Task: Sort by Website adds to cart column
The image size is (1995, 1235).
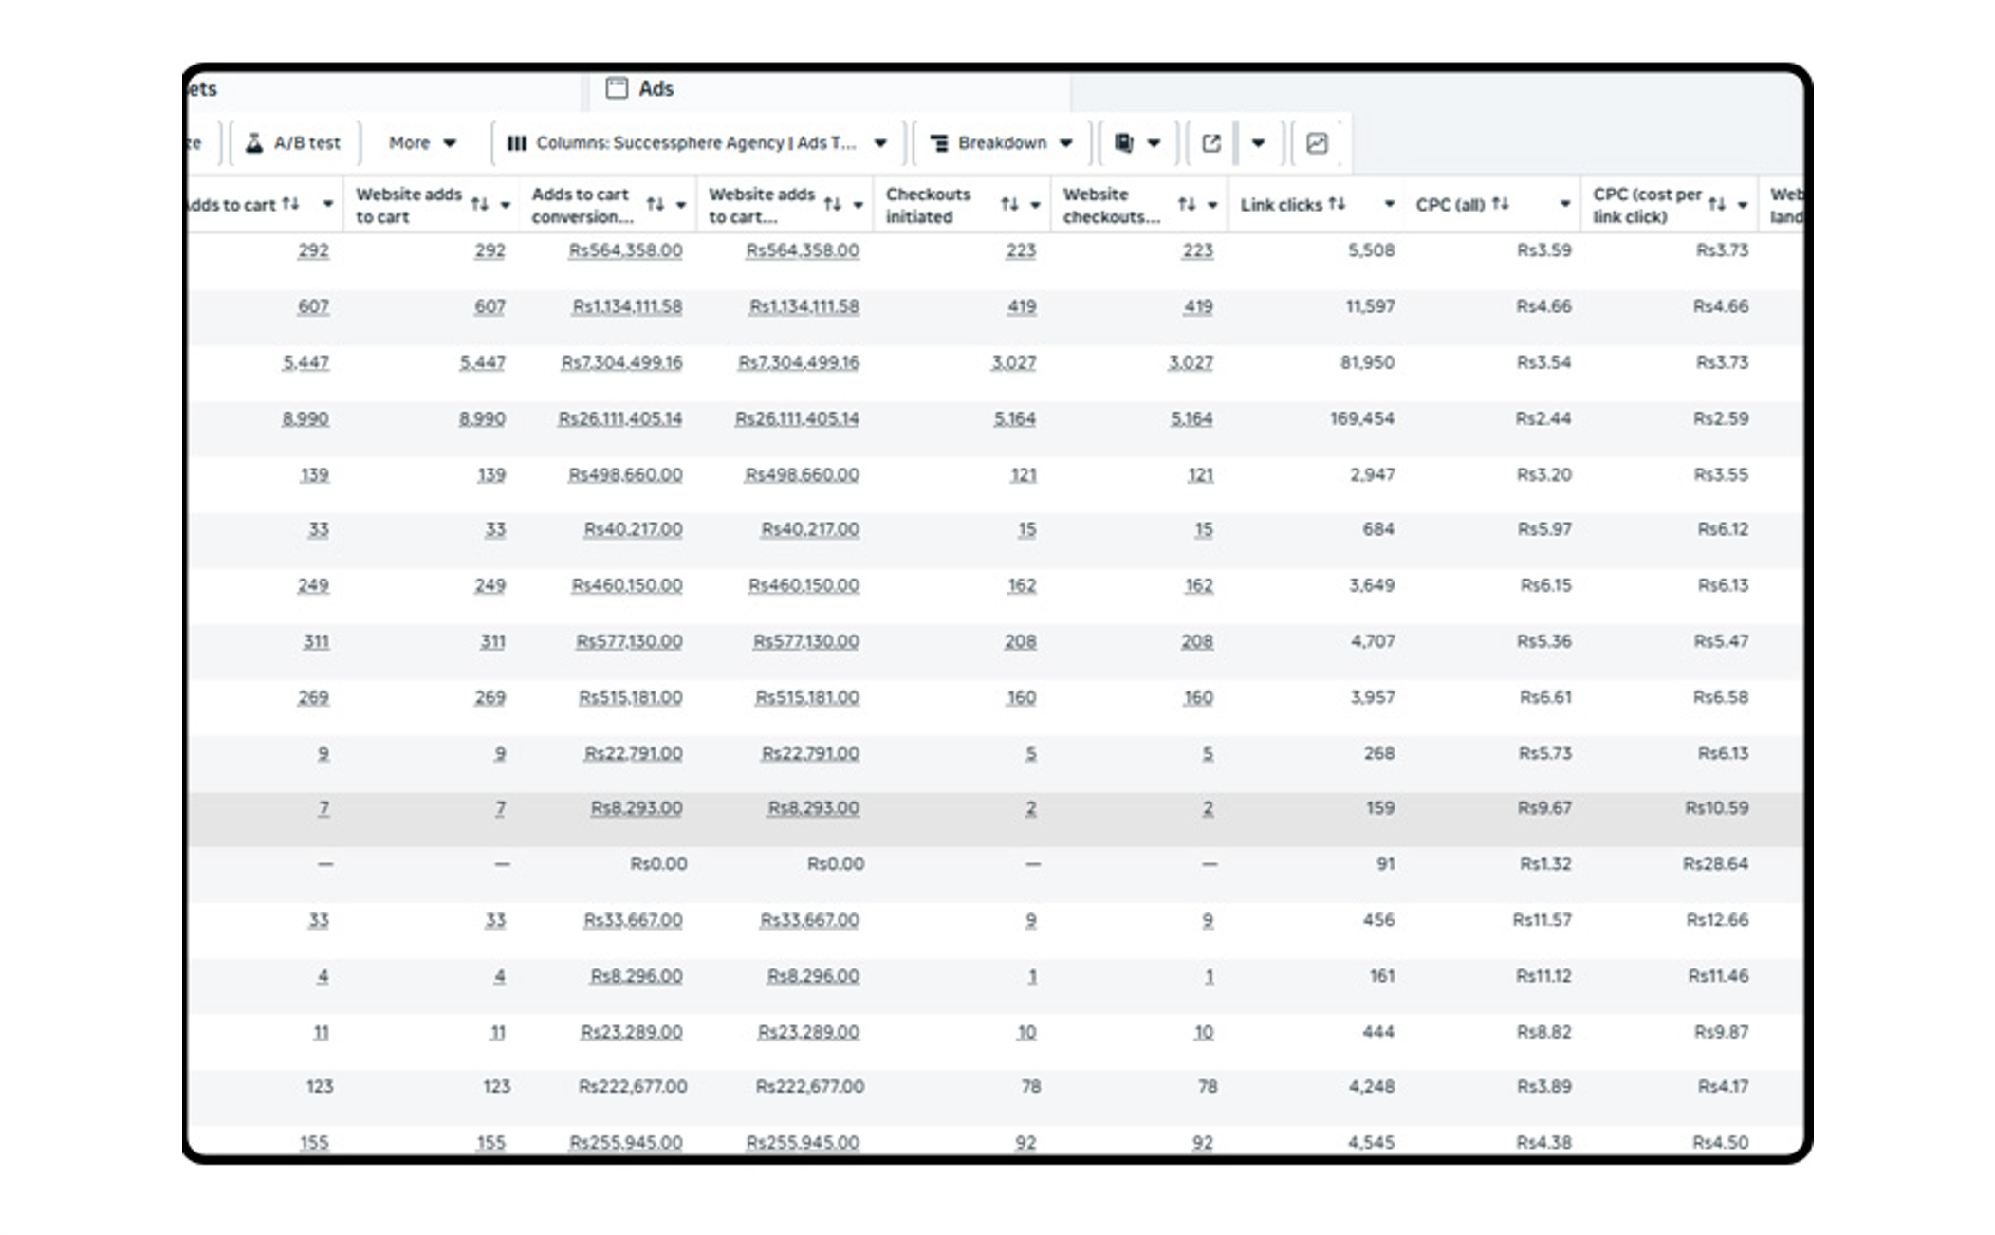Action: click(x=480, y=204)
